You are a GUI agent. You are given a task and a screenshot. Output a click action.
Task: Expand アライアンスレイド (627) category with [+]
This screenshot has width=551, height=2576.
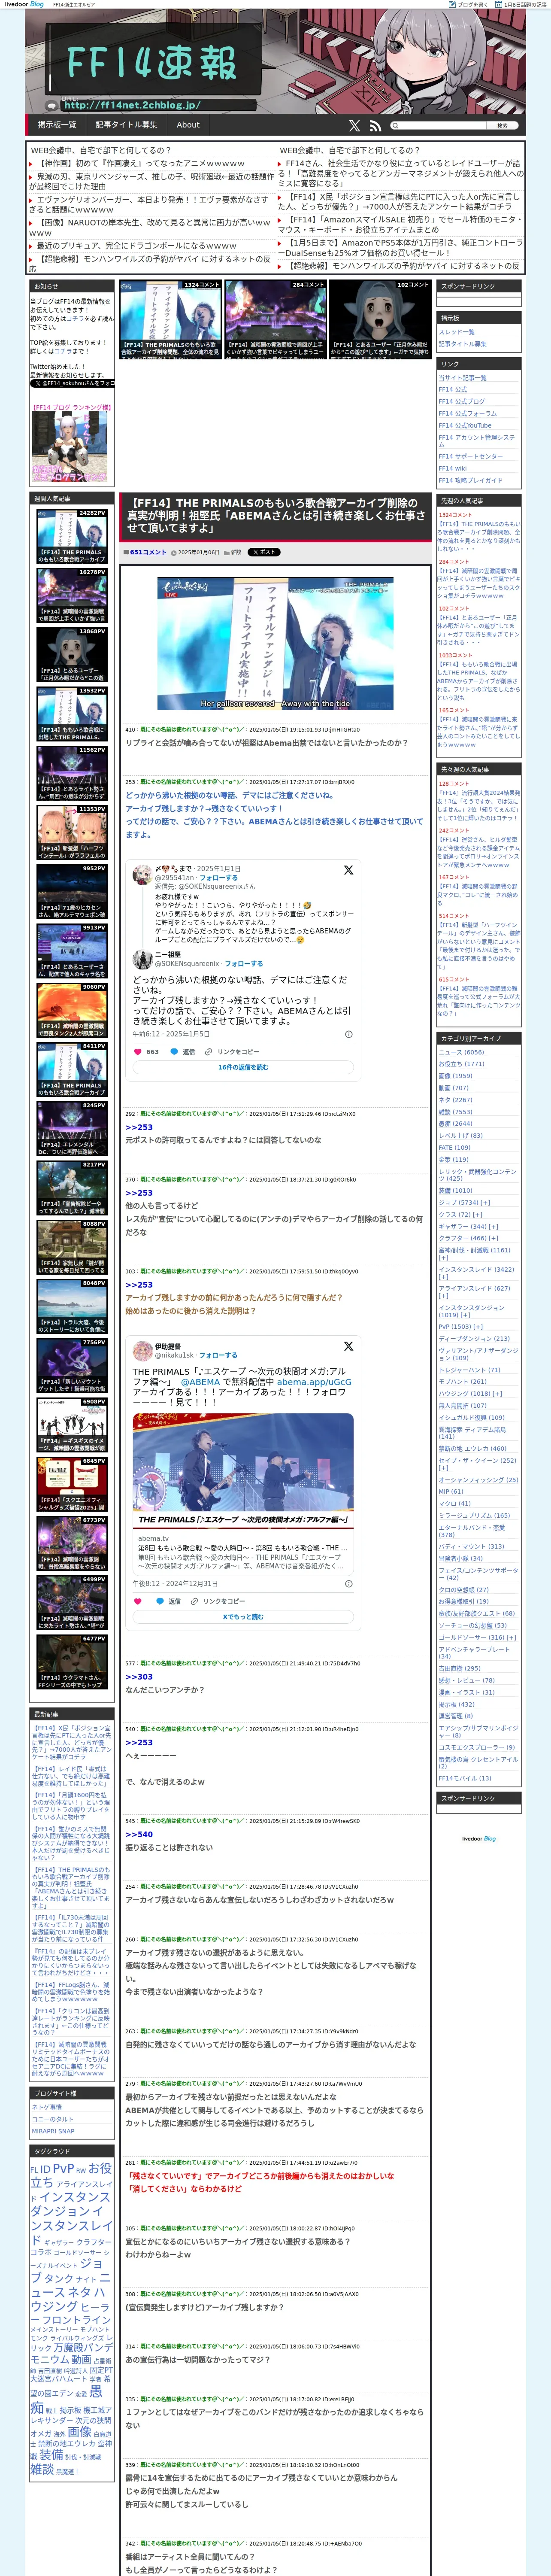[x=443, y=1296]
